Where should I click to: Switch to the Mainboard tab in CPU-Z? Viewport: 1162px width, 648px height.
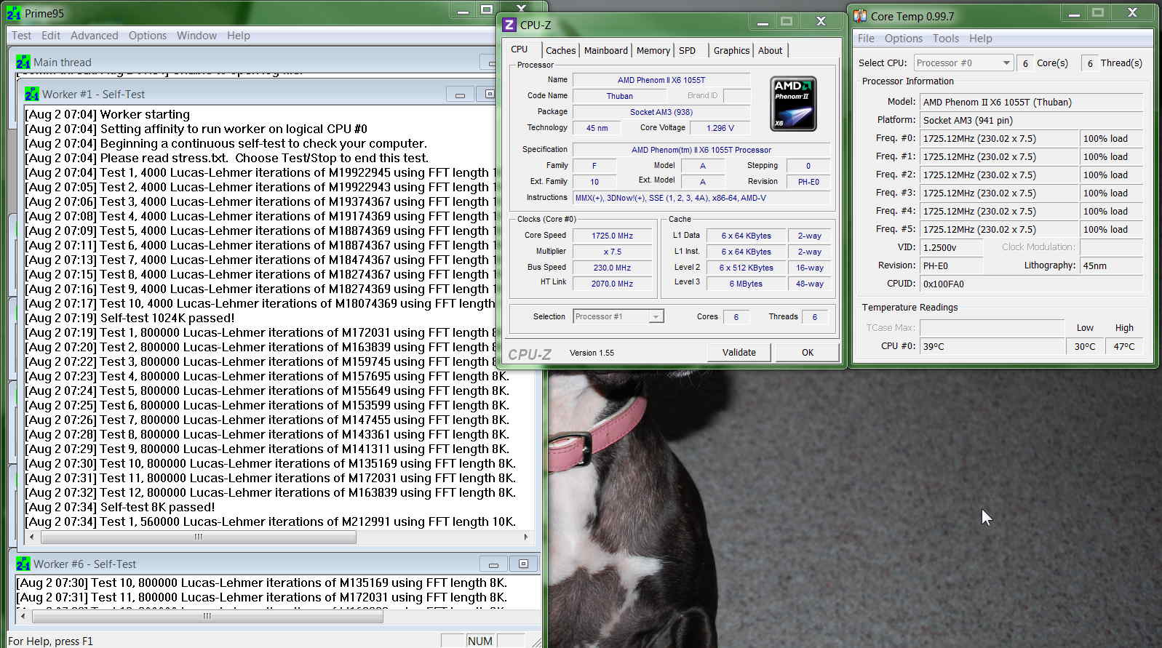coord(605,50)
